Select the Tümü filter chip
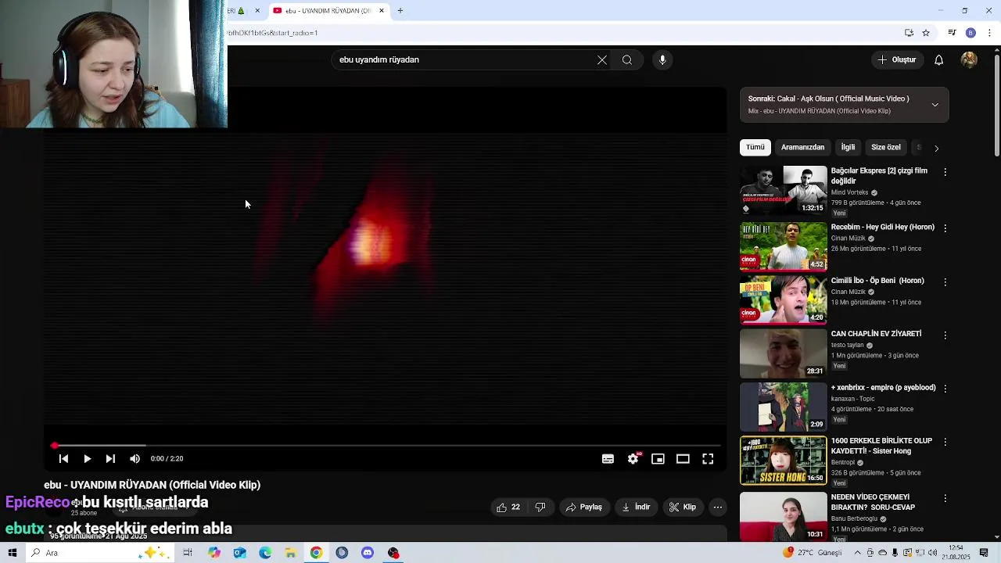 pos(755,147)
